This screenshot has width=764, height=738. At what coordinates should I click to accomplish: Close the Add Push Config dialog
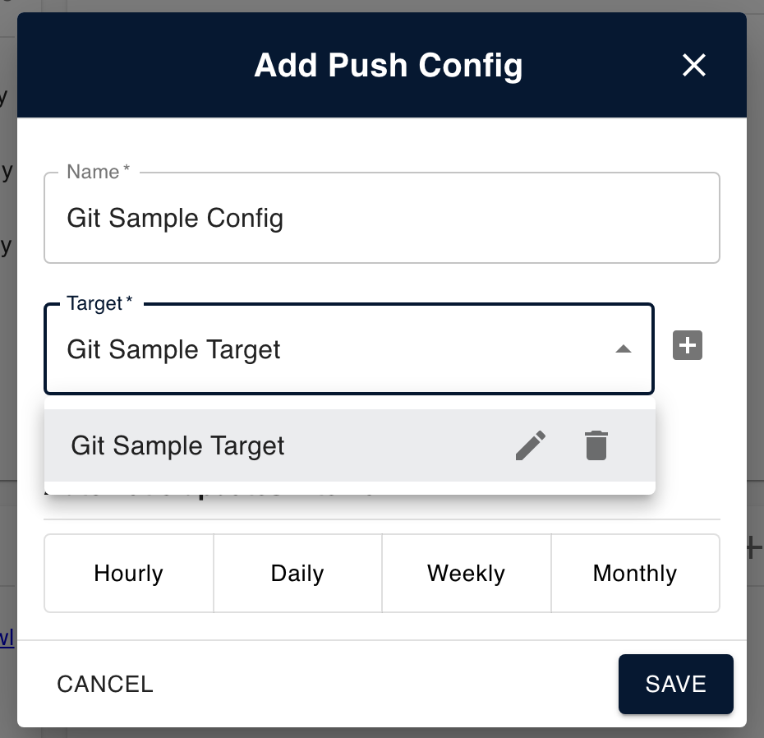(694, 65)
